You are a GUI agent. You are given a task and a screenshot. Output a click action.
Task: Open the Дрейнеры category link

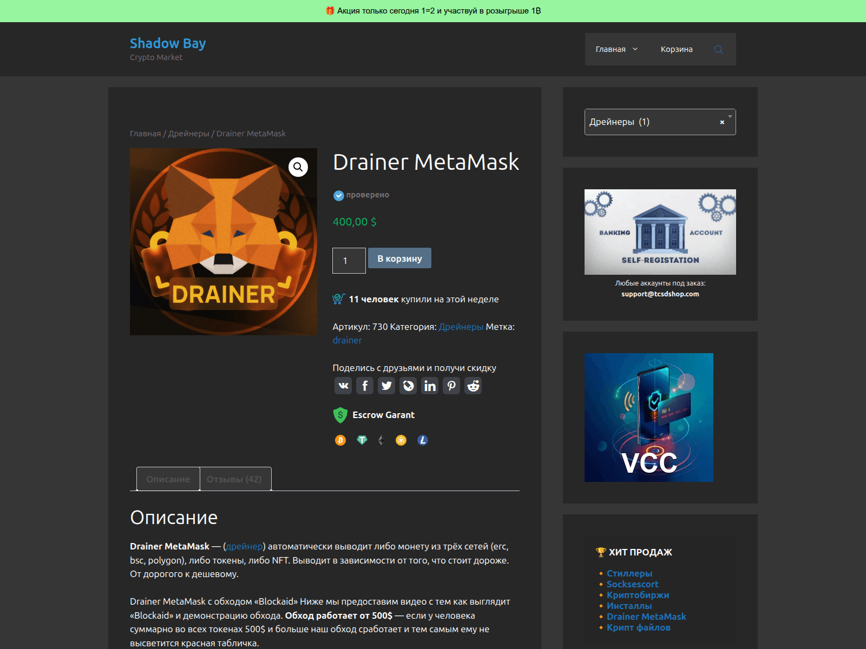pos(461,327)
